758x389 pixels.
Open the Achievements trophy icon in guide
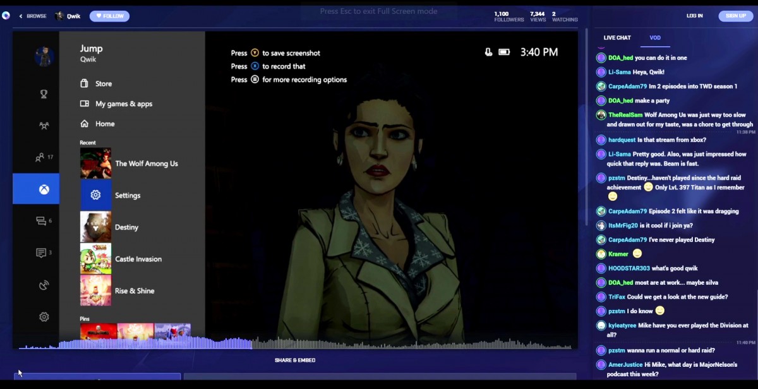(44, 94)
